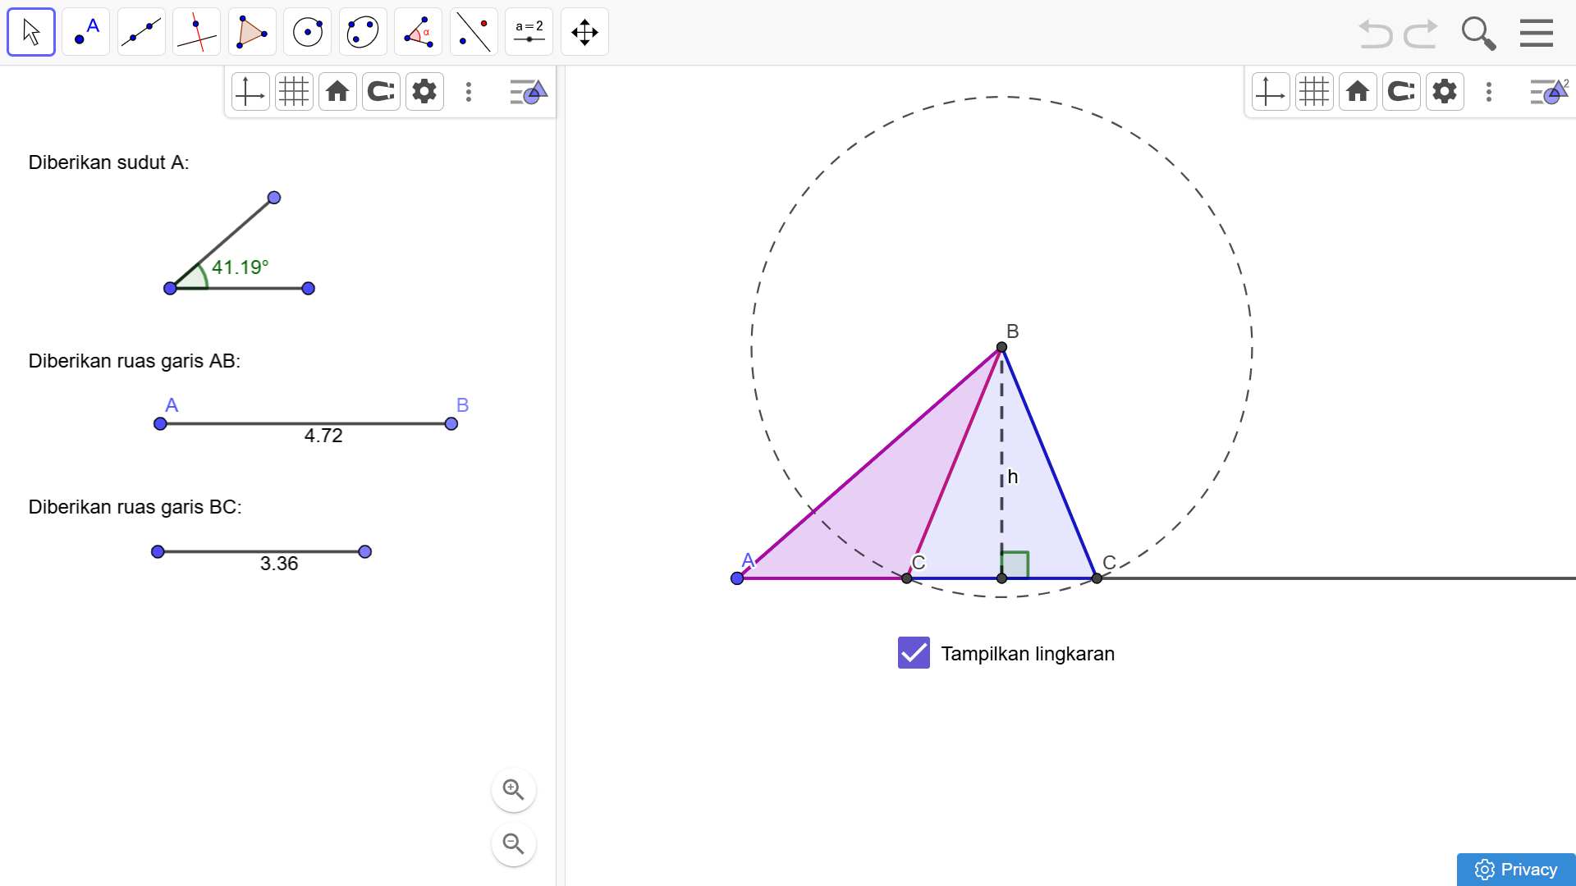The height and width of the screenshot is (886, 1576).
Task: Open the main hamburger menu
Action: [1536, 34]
